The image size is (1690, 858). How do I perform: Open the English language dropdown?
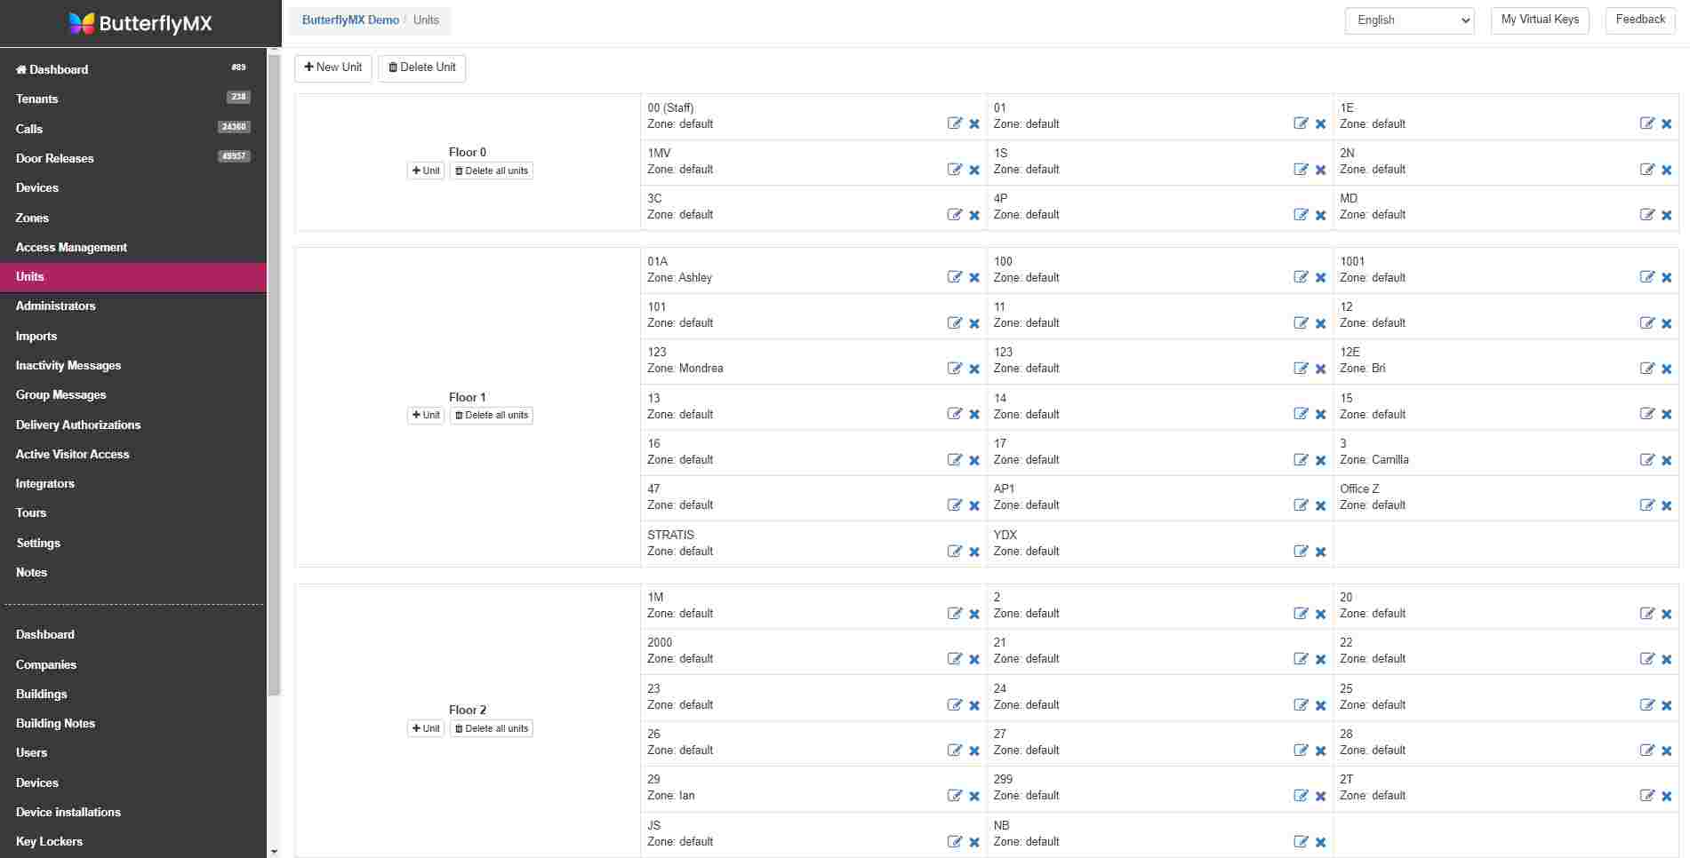[x=1409, y=20]
